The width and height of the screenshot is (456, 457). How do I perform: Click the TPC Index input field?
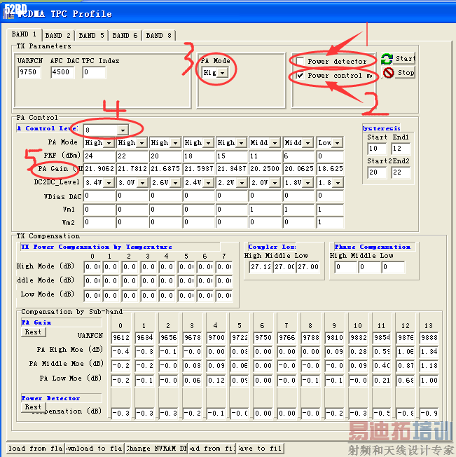[94, 72]
